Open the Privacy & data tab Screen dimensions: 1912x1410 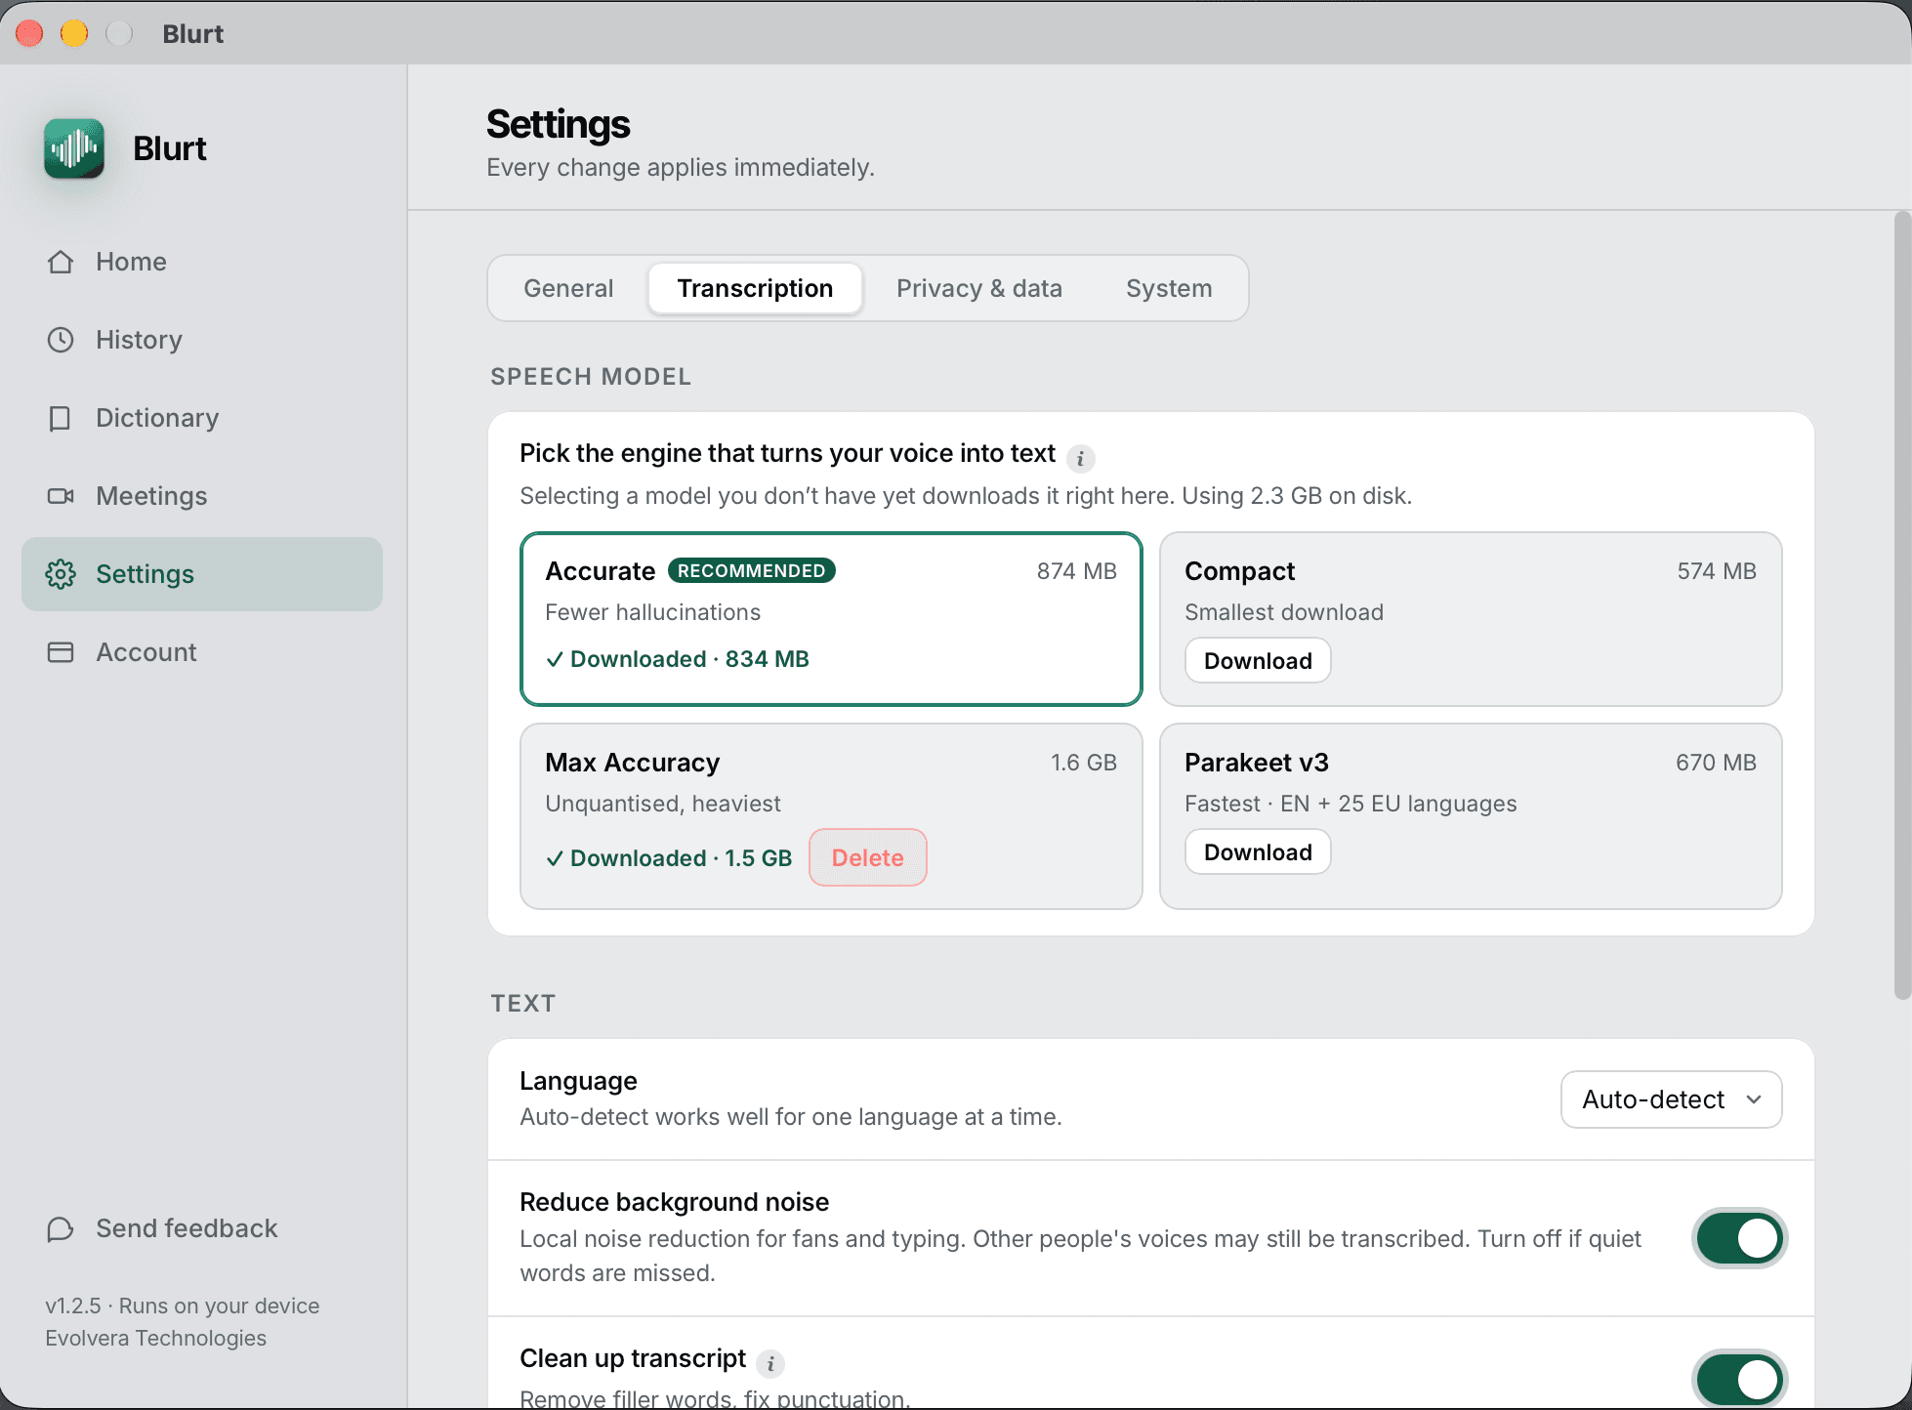pos(979,288)
